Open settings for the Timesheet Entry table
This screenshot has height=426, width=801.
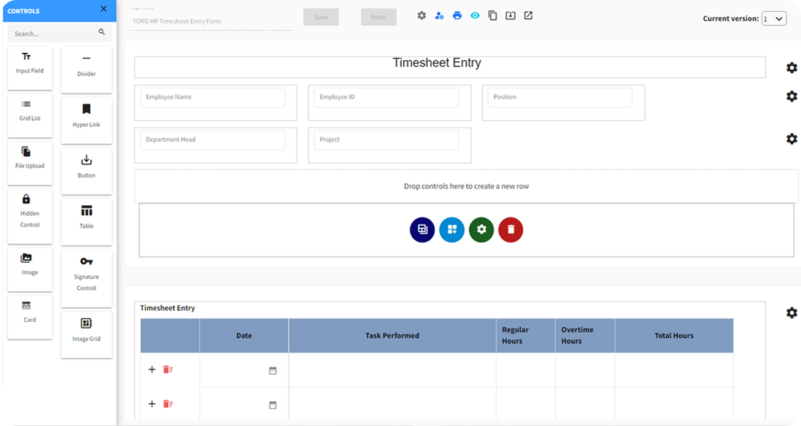click(791, 311)
